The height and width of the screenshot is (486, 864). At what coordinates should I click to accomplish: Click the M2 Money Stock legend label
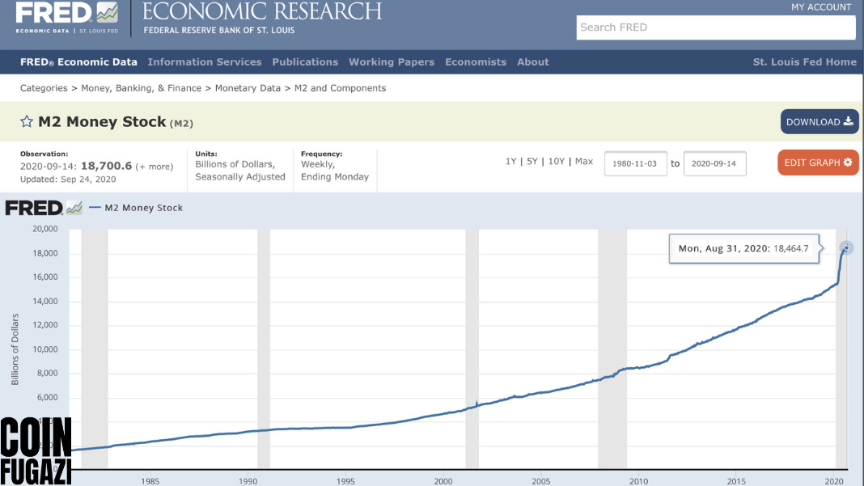tap(144, 208)
